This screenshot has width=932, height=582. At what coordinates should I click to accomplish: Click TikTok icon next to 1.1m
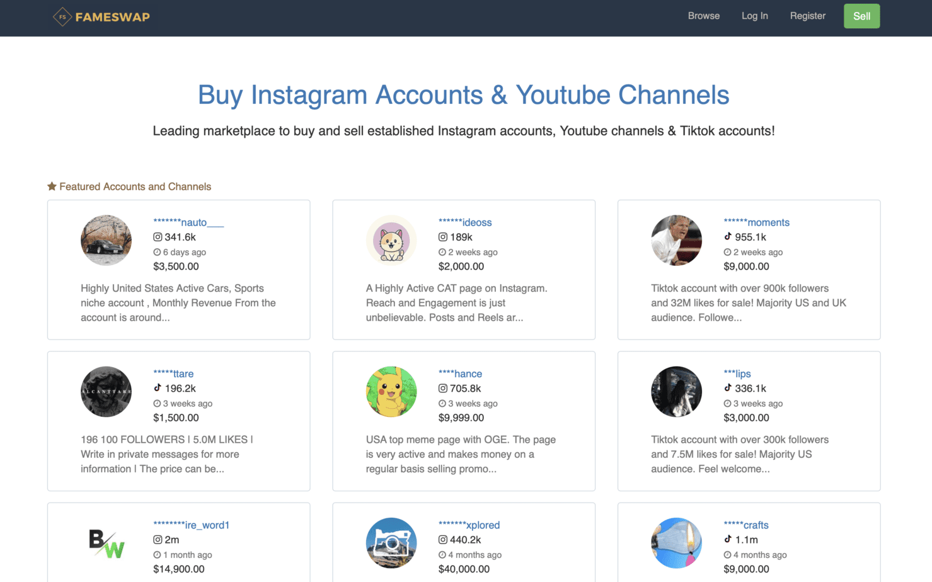(728, 539)
